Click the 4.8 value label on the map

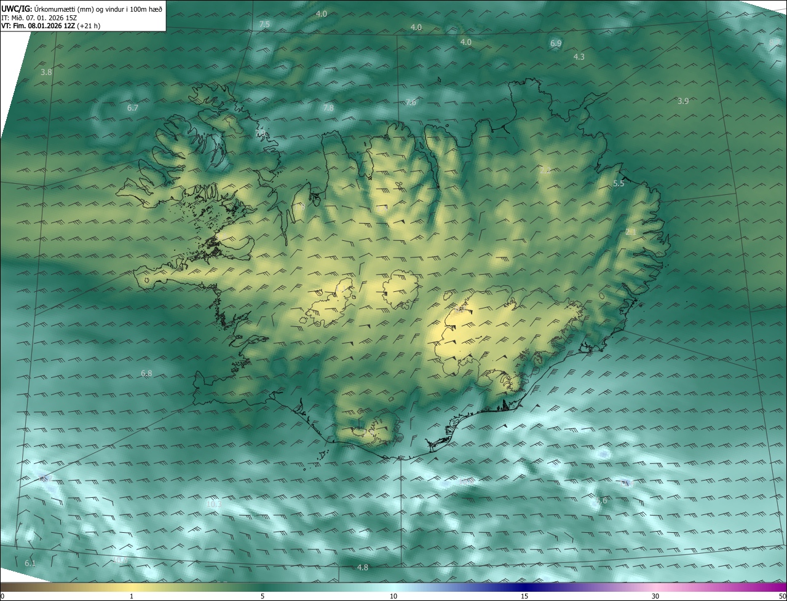(362, 567)
